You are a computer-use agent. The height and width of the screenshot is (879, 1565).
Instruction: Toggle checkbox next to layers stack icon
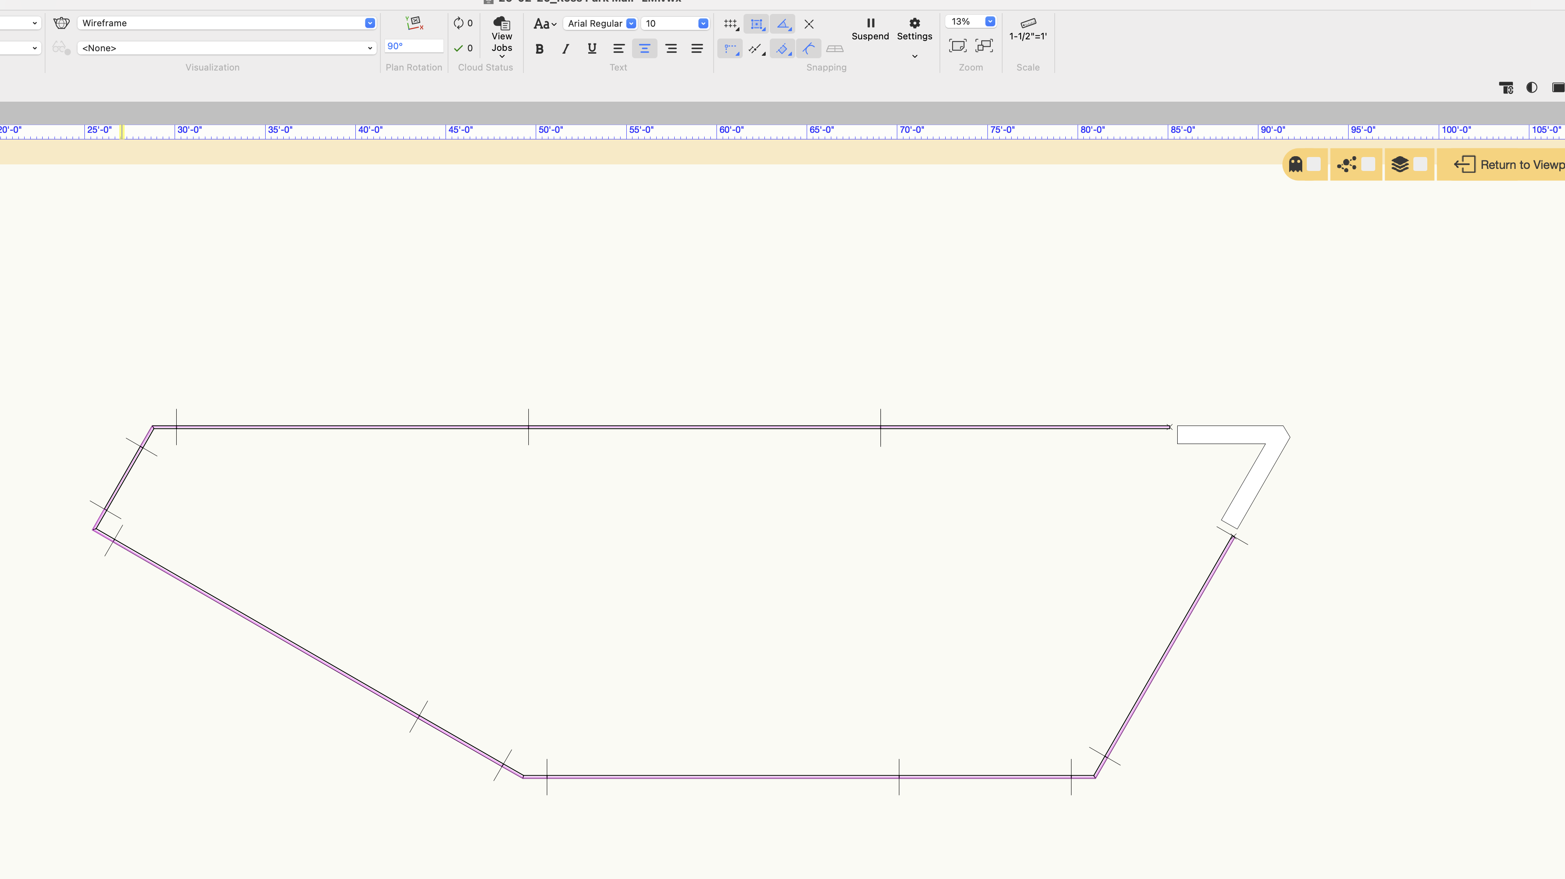tap(1420, 164)
